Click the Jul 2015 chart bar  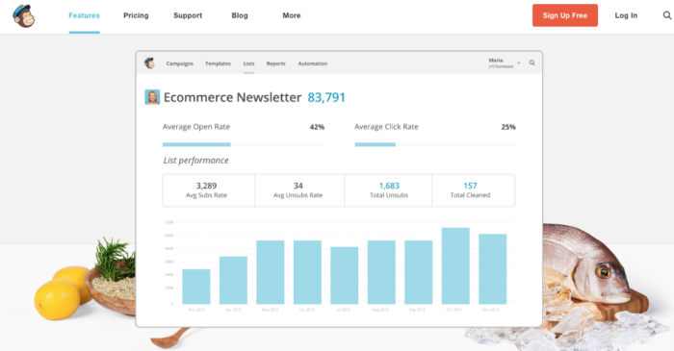[345, 275]
